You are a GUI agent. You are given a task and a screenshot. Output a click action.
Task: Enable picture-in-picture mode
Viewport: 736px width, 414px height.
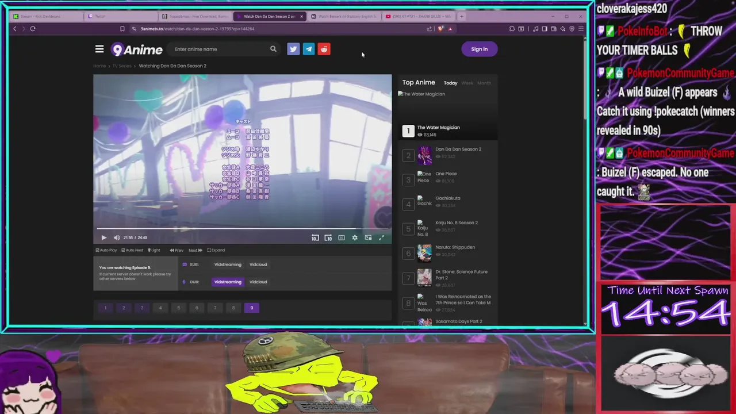tap(368, 237)
